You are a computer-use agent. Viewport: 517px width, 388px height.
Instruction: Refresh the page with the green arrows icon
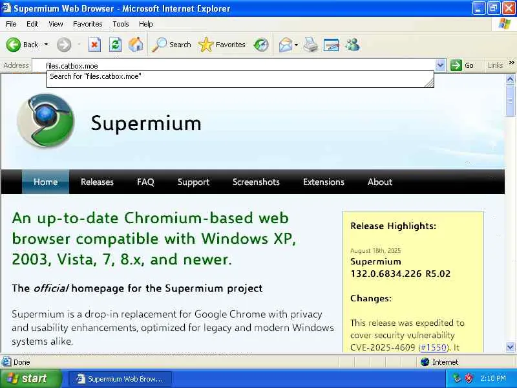click(x=116, y=45)
